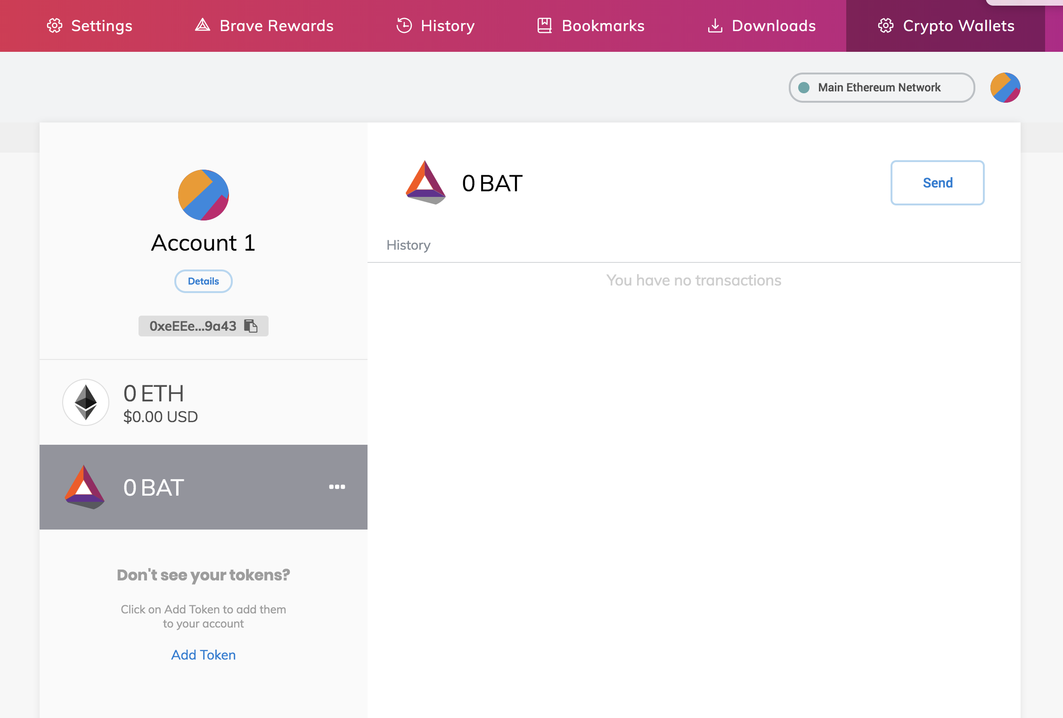This screenshot has width=1063, height=718.
Task: Click the large BAT logo beside balance
Action: click(425, 183)
